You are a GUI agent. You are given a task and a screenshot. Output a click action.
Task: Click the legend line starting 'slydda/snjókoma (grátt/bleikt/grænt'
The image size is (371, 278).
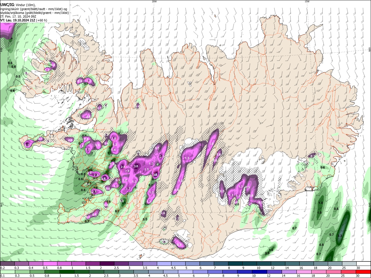[x=34, y=13]
